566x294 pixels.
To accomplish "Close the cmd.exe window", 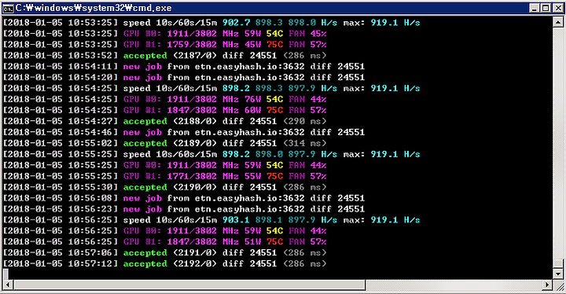I will tap(558, 8).
